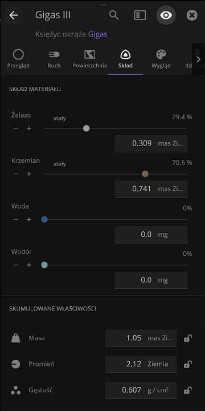
Task: Select the Wygląd palette icon
Action: [161, 55]
